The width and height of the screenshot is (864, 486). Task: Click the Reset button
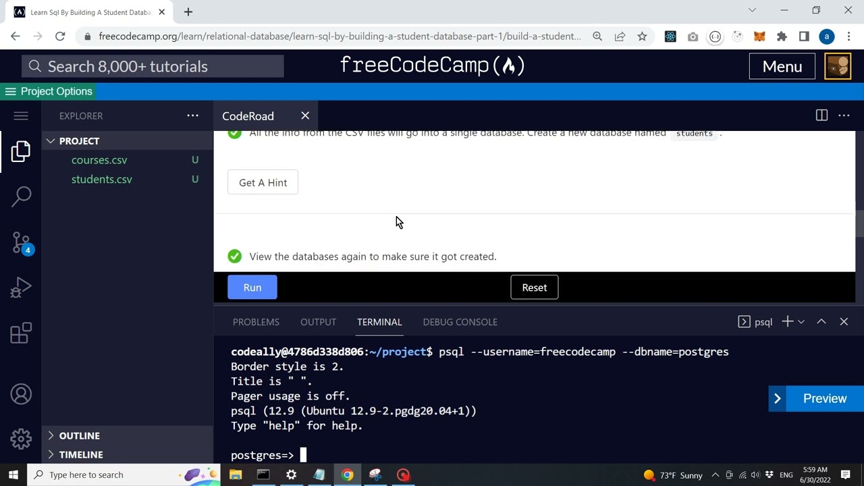[x=535, y=288]
